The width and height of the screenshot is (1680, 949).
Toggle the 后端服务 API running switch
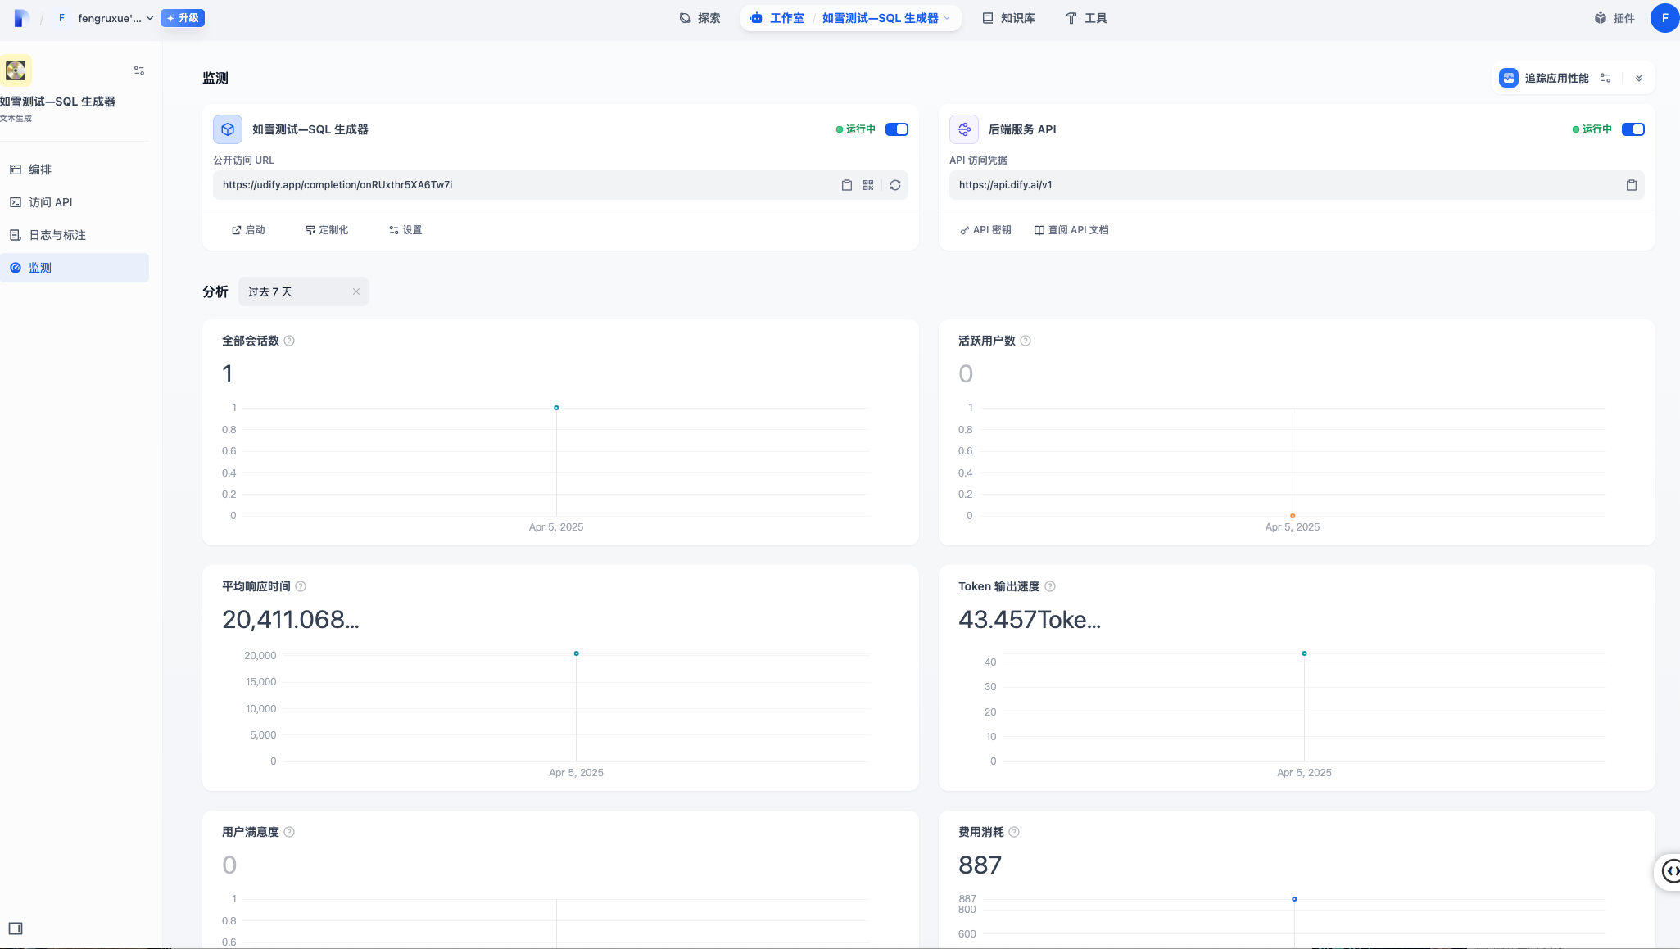click(1632, 129)
